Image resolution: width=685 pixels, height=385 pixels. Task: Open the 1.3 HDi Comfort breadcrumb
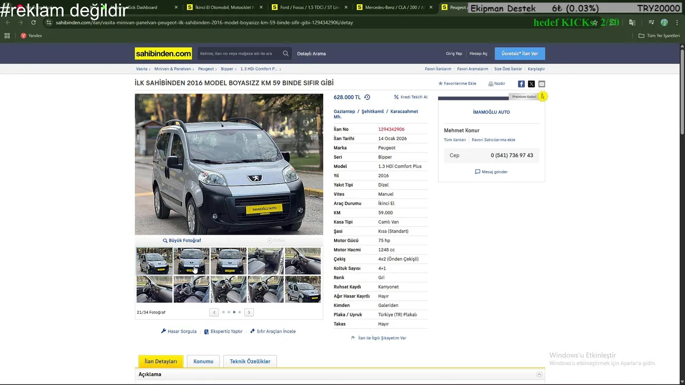[x=258, y=69]
